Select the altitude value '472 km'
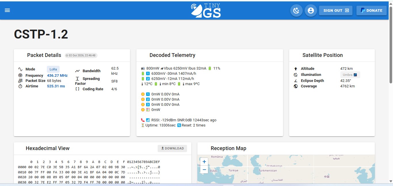The height and width of the screenshot is (186, 393). [x=346, y=69]
